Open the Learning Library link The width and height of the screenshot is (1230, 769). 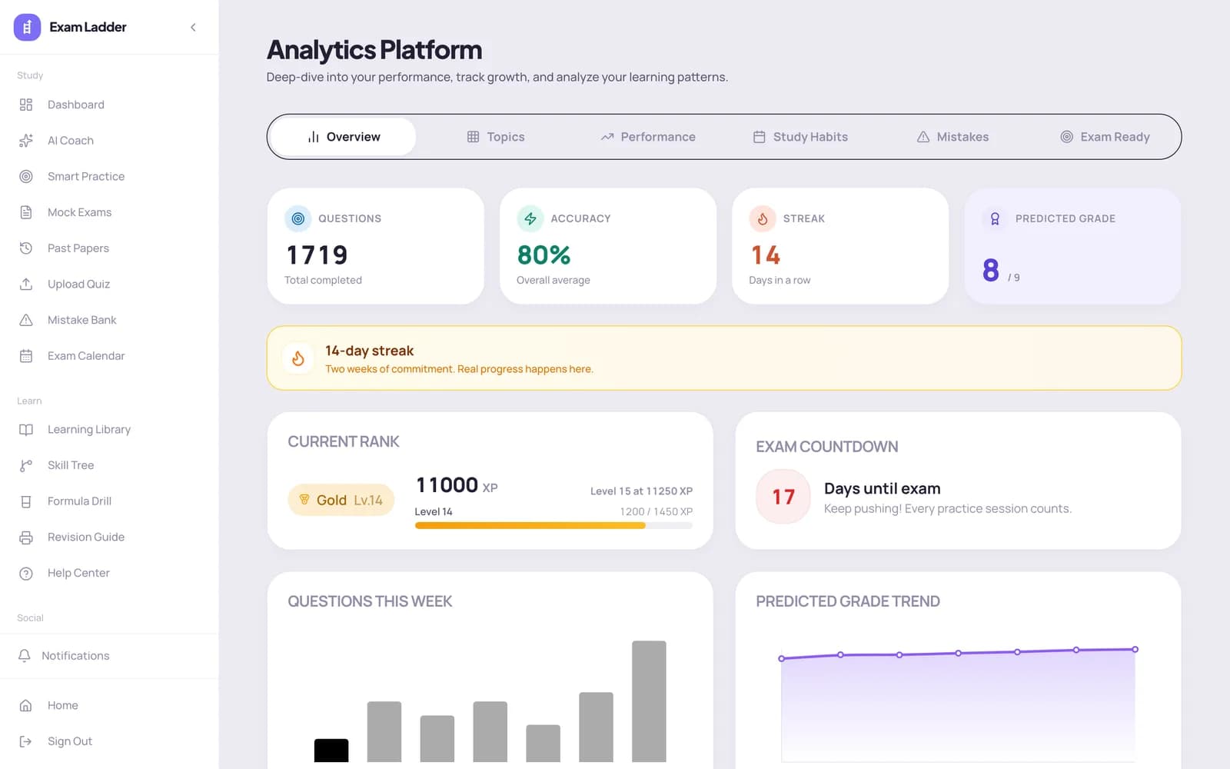tap(89, 429)
